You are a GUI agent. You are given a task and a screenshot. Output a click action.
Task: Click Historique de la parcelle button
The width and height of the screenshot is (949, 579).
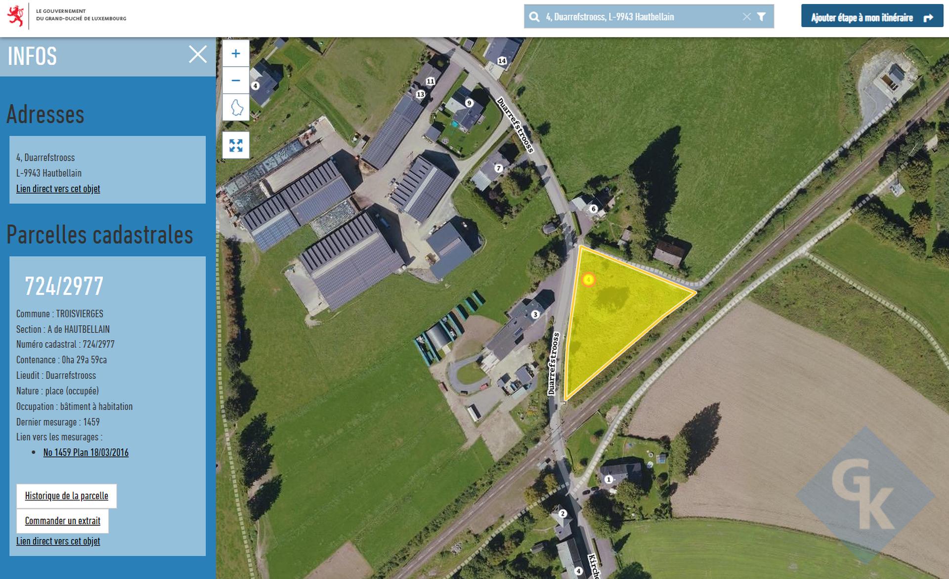[67, 496]
